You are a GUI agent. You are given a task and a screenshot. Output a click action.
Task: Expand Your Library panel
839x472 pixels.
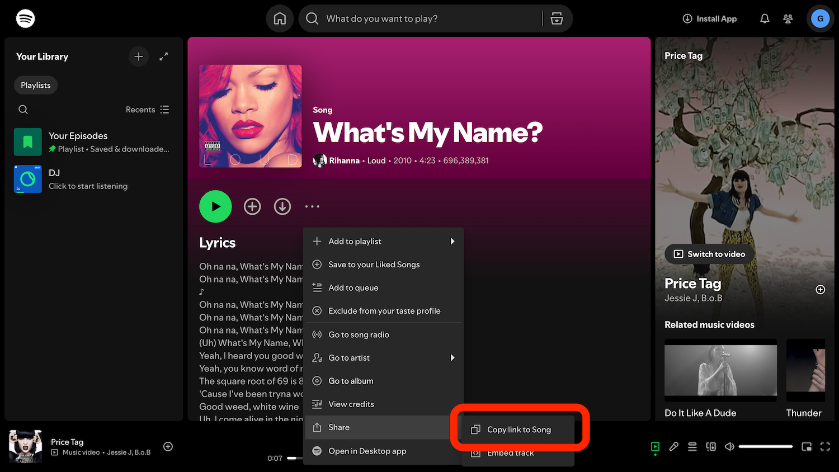point(163,56)
